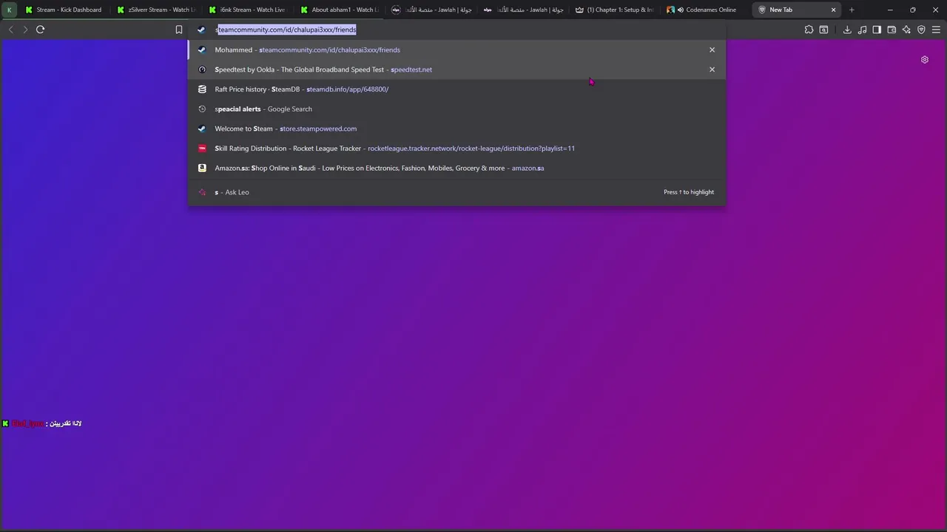This screenshot has height=532, width=947.
Task: Open the Welcome to Steam suggestion
Action: pyautogui.click(x=456, y=129)
